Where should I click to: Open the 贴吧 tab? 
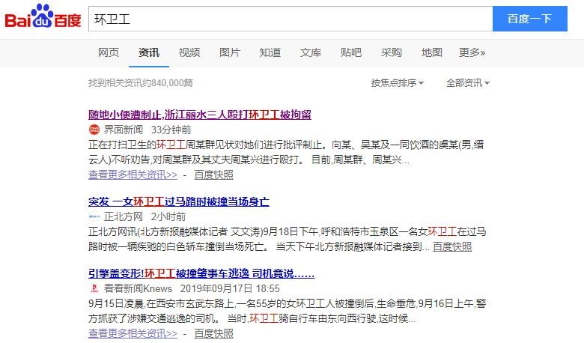pyautogui.click(x=351, y=52)
